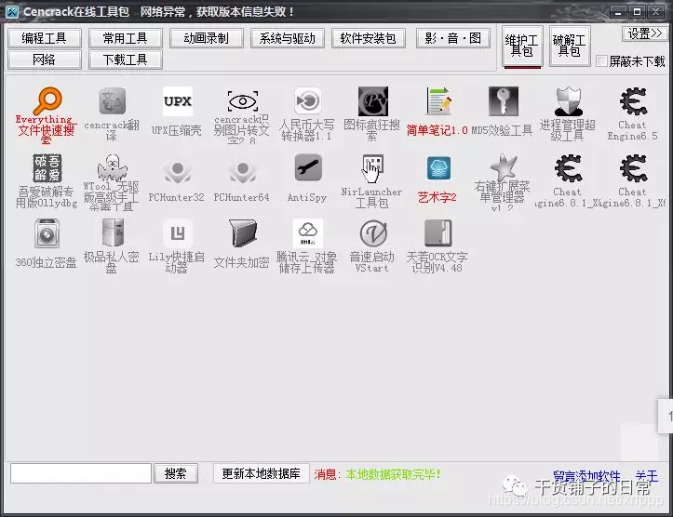Switch to 下载工具 category
This screenshot has width=673, height=517.
[126, 60]
